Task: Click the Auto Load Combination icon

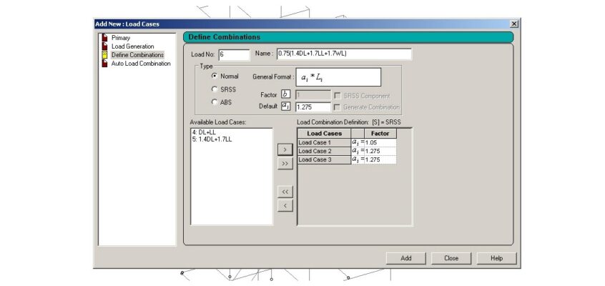Action: point(104,64)
